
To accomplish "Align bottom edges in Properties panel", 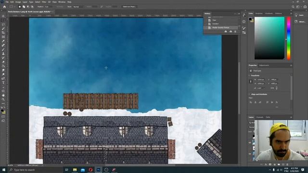I will pos(277,102).
